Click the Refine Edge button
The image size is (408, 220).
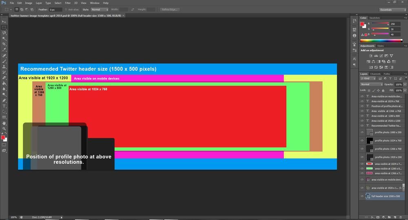point(169,10)
